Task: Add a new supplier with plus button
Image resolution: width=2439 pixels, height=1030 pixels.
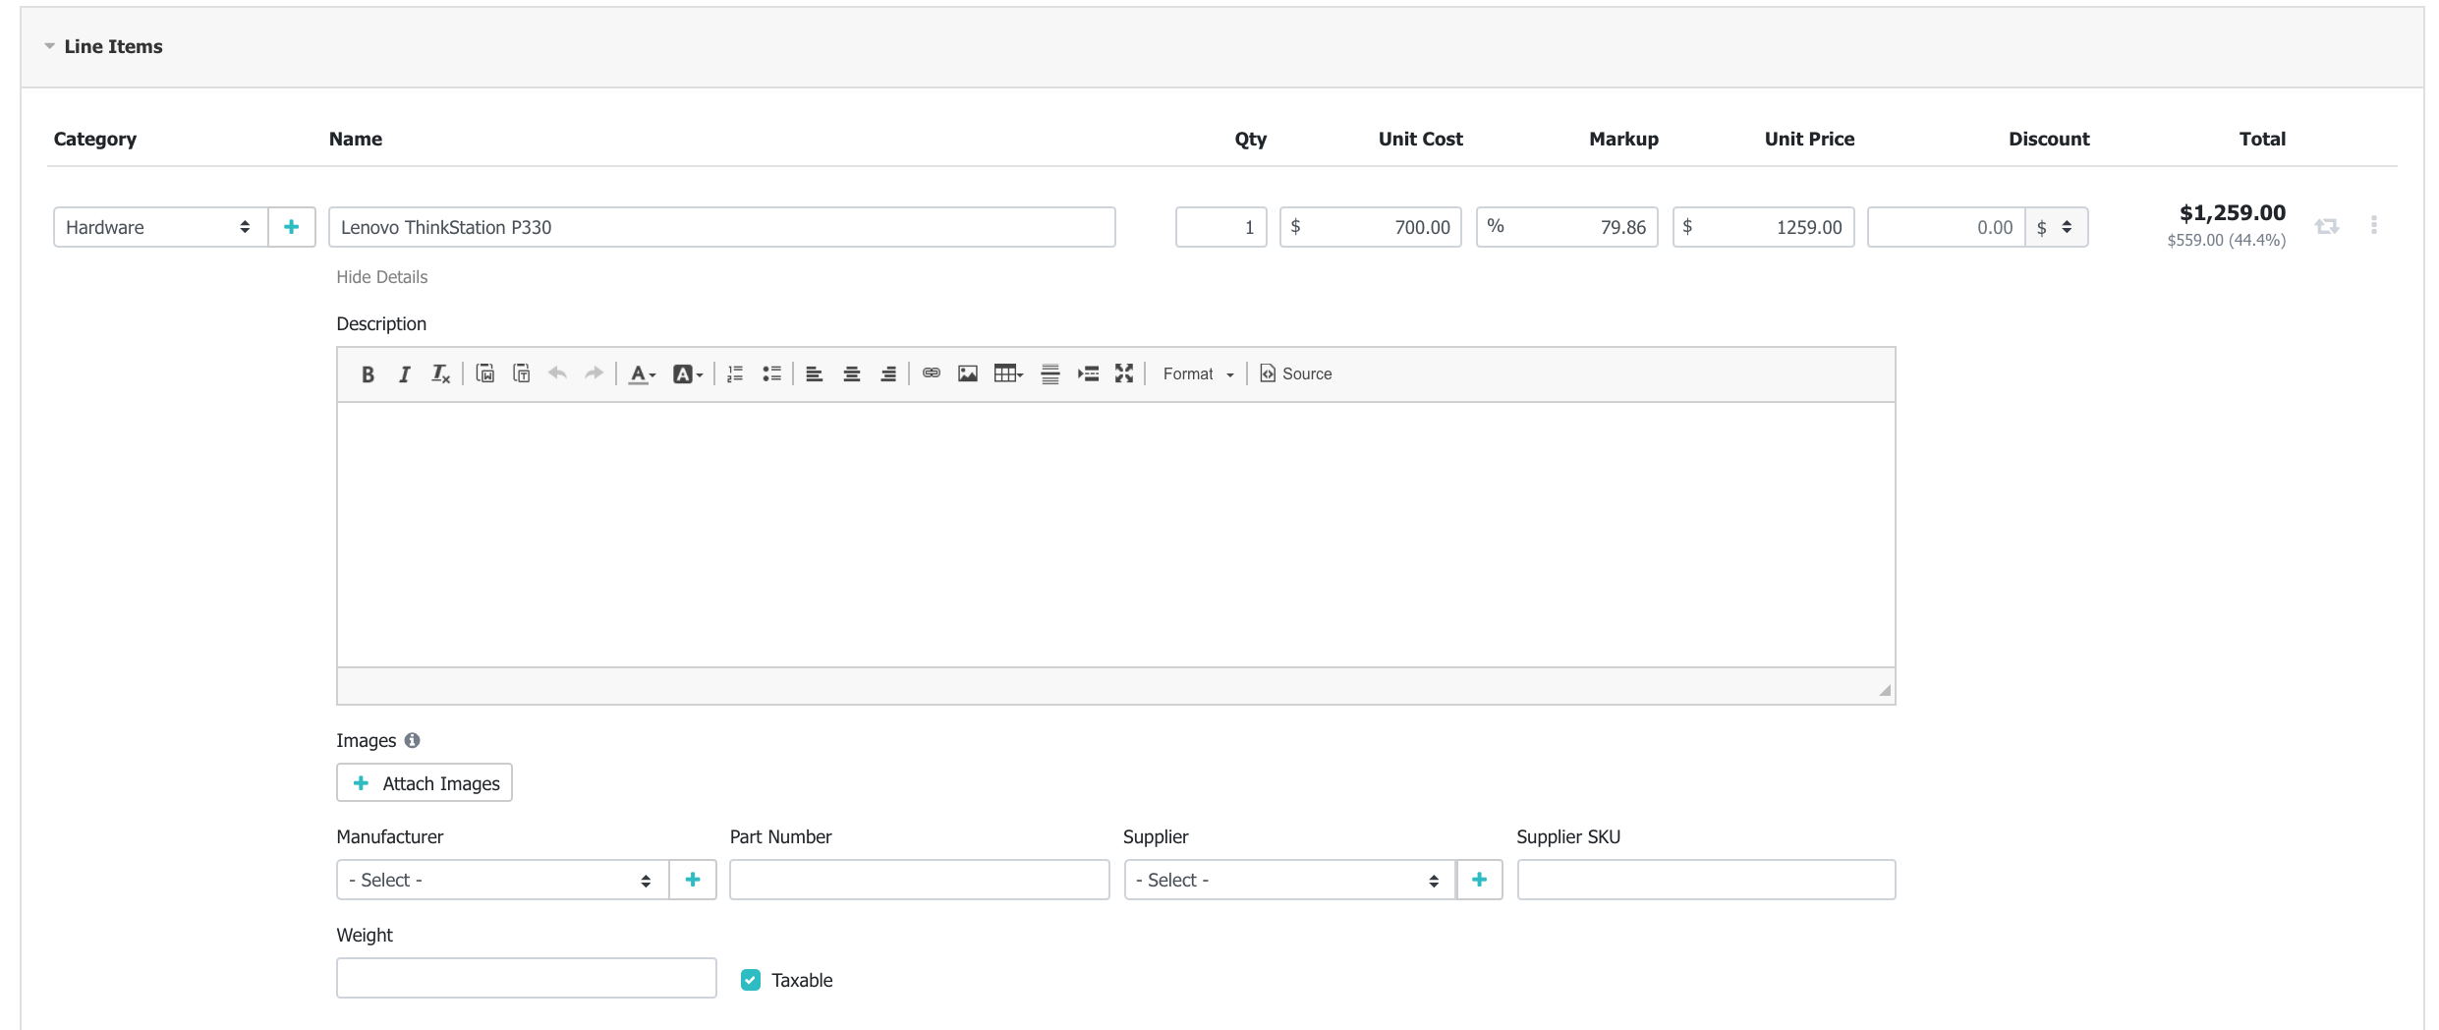Action: click(1480, 880)
